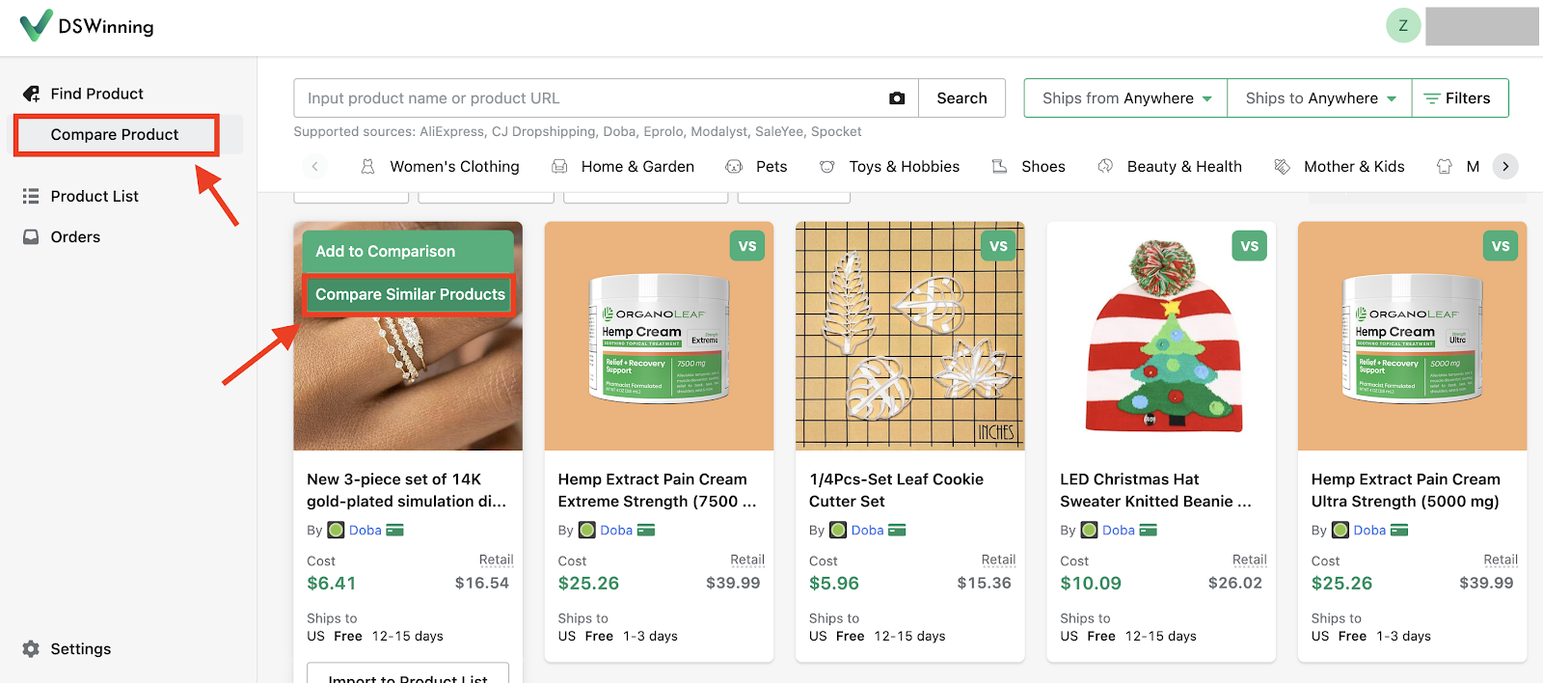1543x683 pixels.
Task: Click the Search button
Action: pos(961,98)
